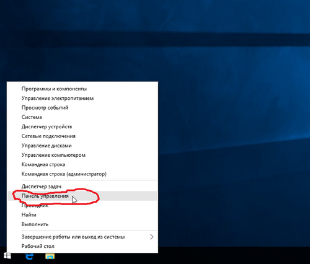Select Программы и компоненты

click(82, 89)
